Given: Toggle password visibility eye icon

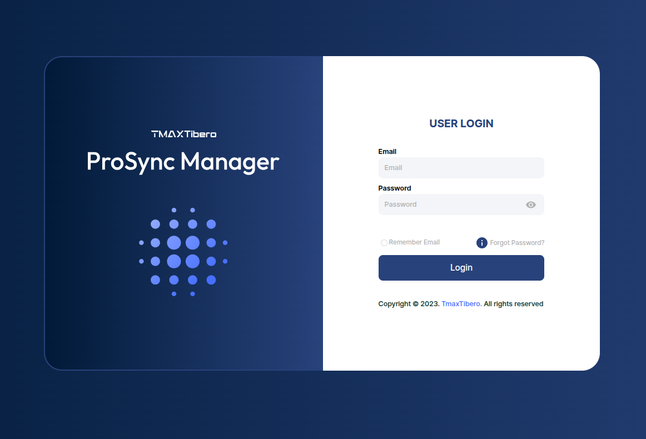Looking at the screenshot, I should (x=530, y=204).
